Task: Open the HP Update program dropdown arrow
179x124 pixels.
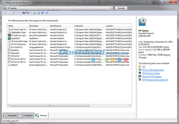Action: pyautogui.click(x=112, y=8)
